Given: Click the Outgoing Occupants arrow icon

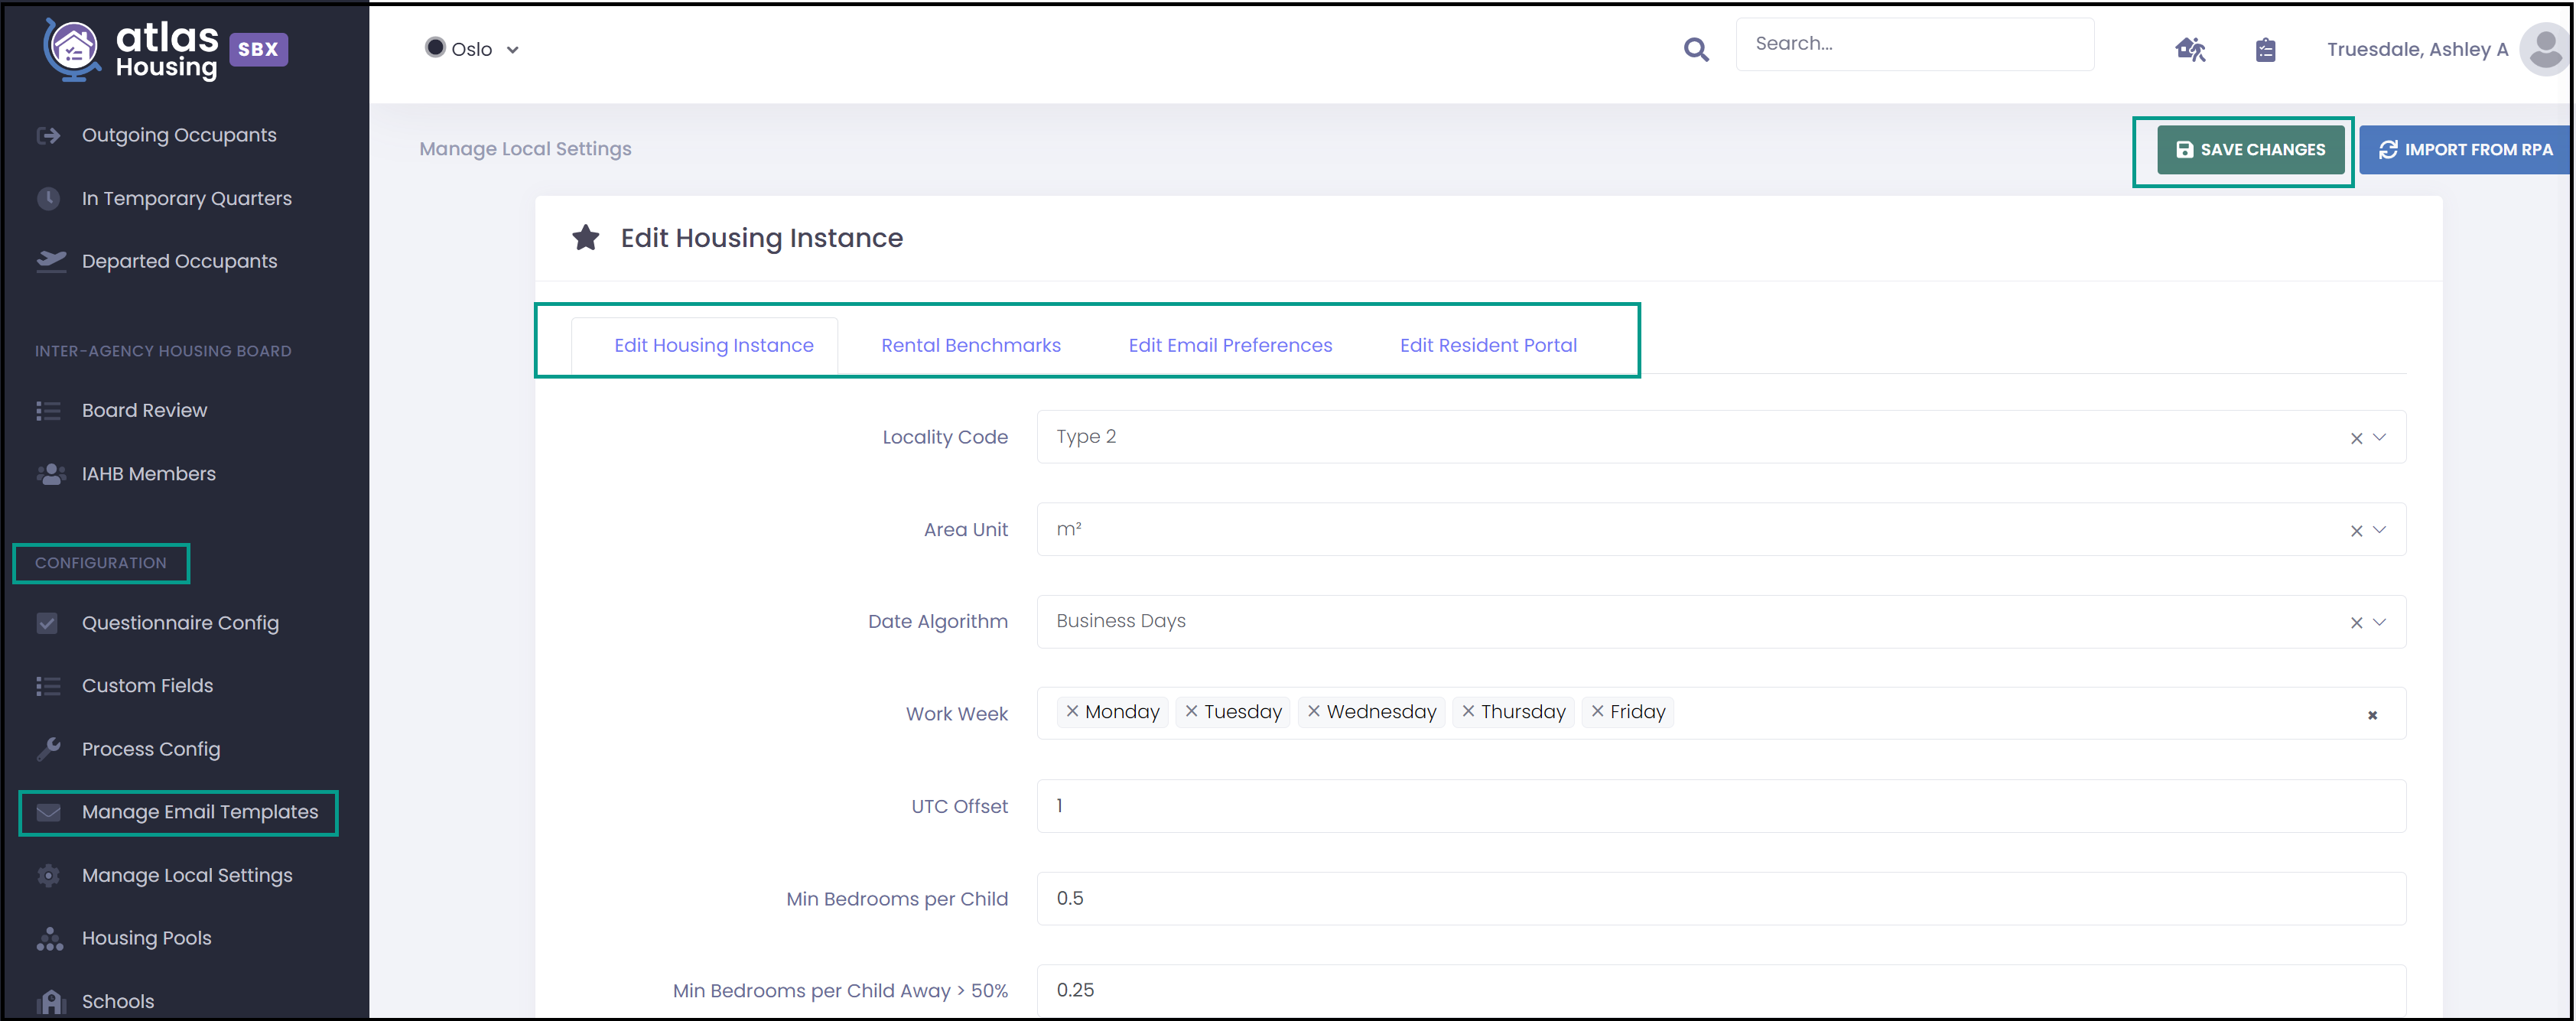Looking at the screenshot, I should pos(48,135).
